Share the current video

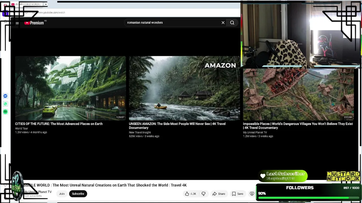219,194
